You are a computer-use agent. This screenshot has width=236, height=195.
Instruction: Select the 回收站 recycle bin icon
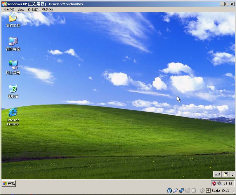(13, 91)
